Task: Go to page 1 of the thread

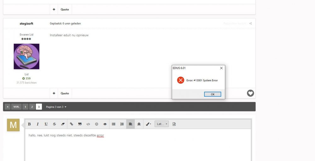Action: tap(25, 107)
